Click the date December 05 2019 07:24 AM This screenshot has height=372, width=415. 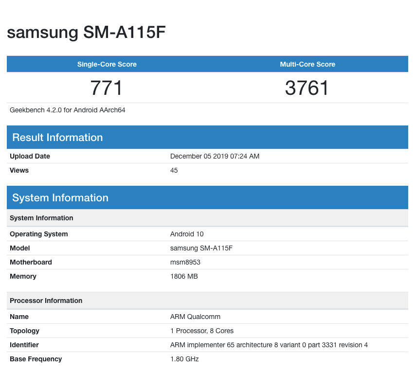click(215, 156)
